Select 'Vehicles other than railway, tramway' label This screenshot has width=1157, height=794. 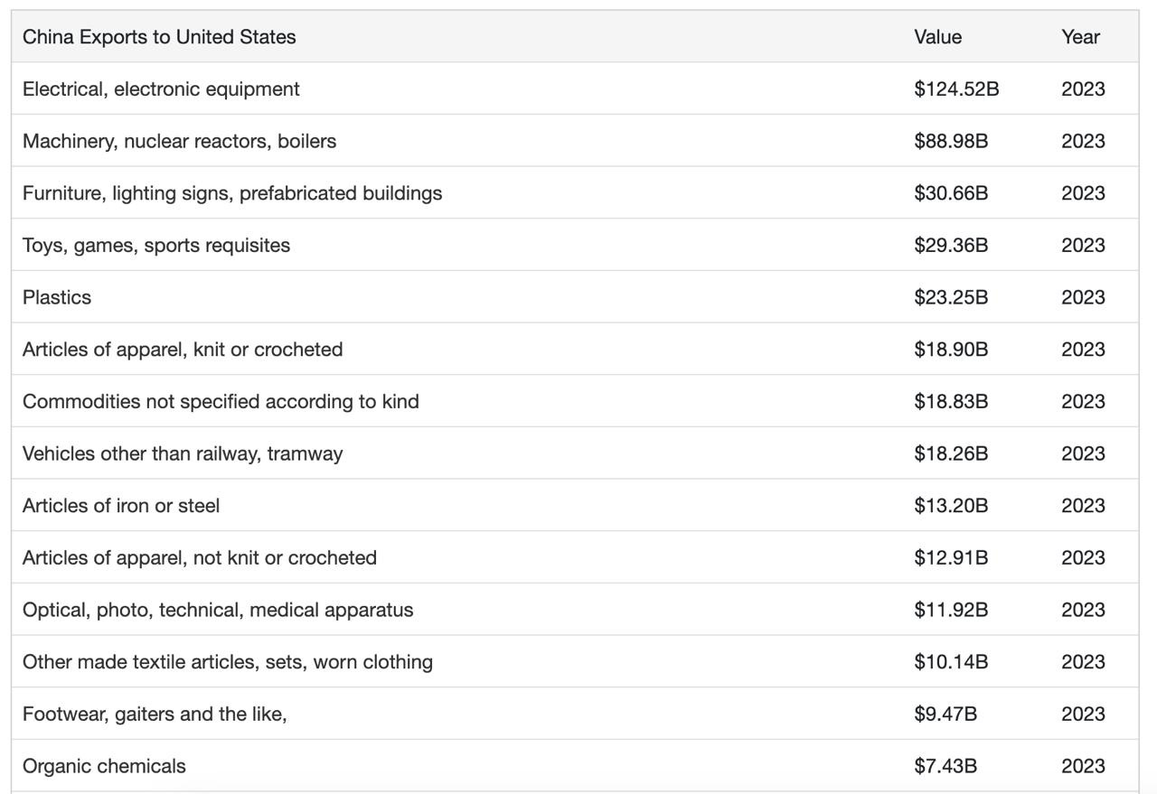[183, 453]
